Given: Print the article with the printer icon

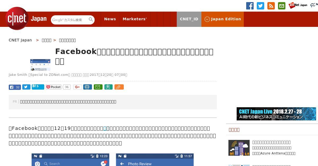Looking at the screenshot, I should click(x=88, y=87).
